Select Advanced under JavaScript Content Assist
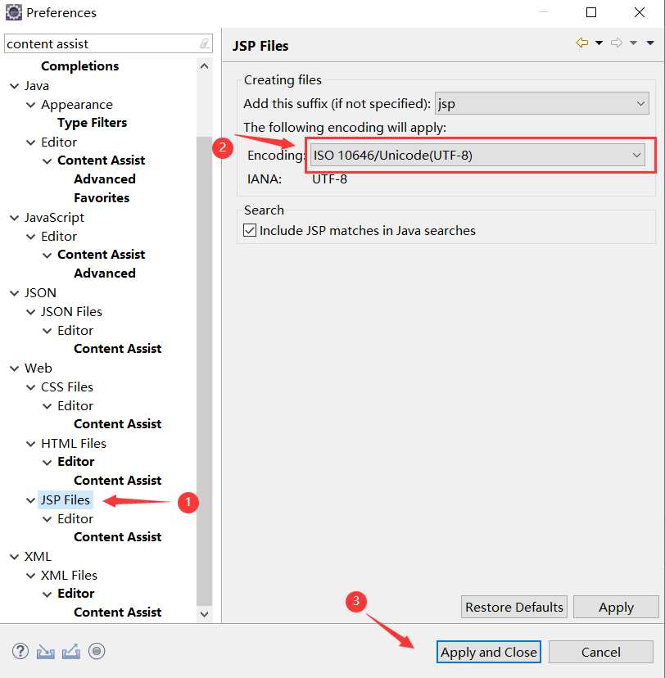665x678 pixels. [105, 273]
